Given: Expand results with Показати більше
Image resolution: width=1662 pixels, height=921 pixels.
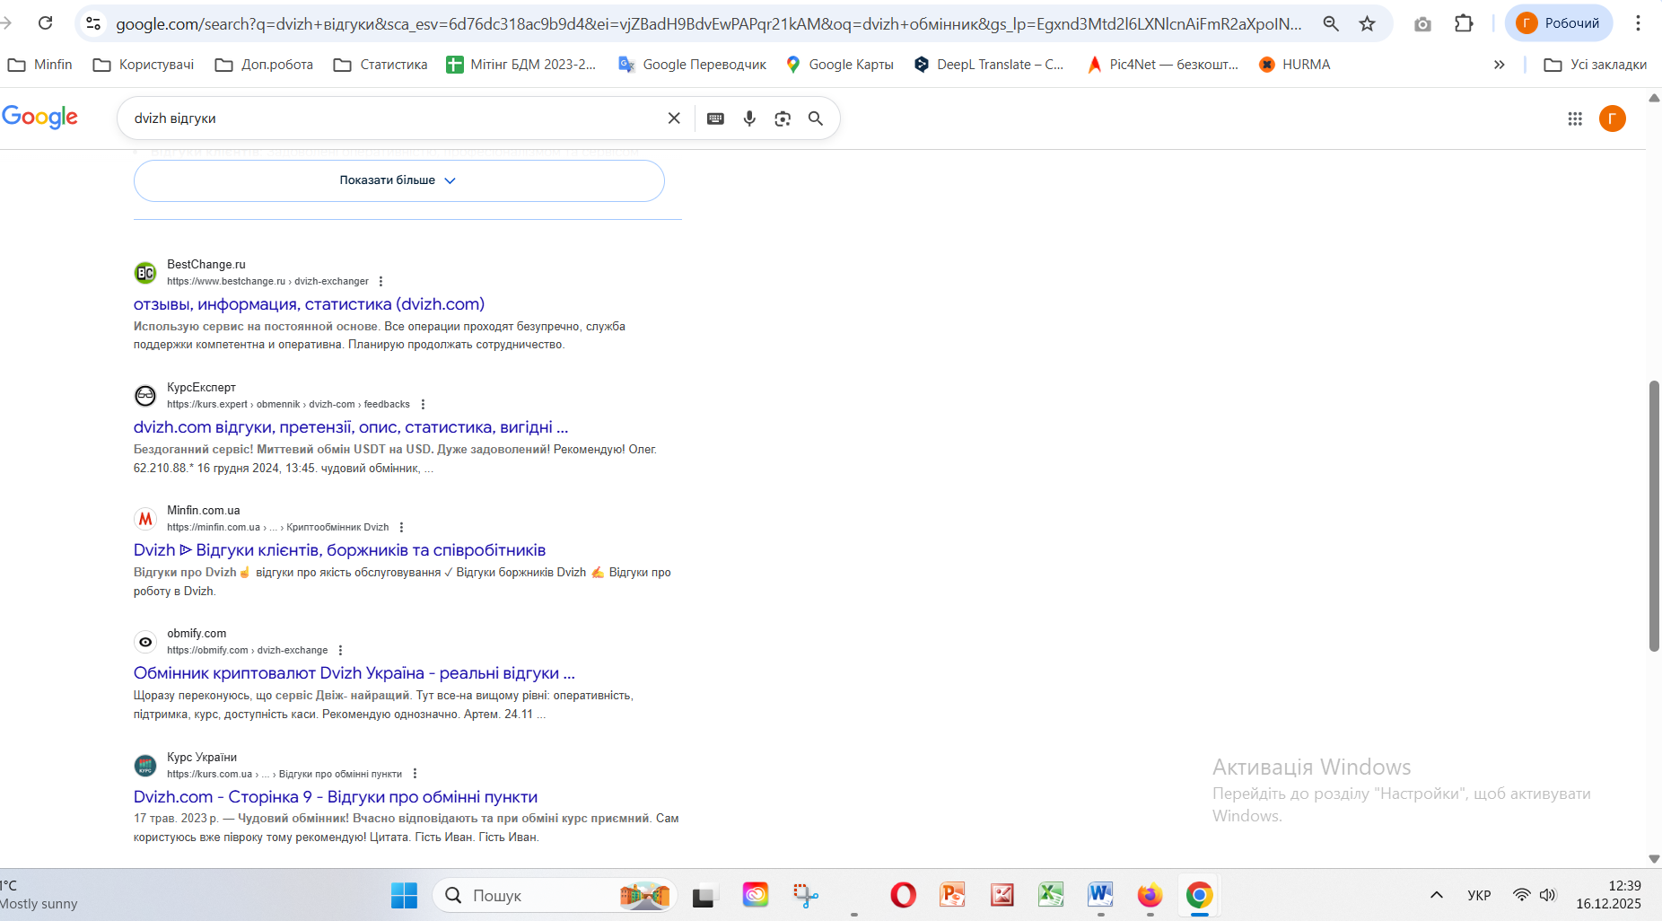Looking at the screenshot, I should click(x=399, y=180).
